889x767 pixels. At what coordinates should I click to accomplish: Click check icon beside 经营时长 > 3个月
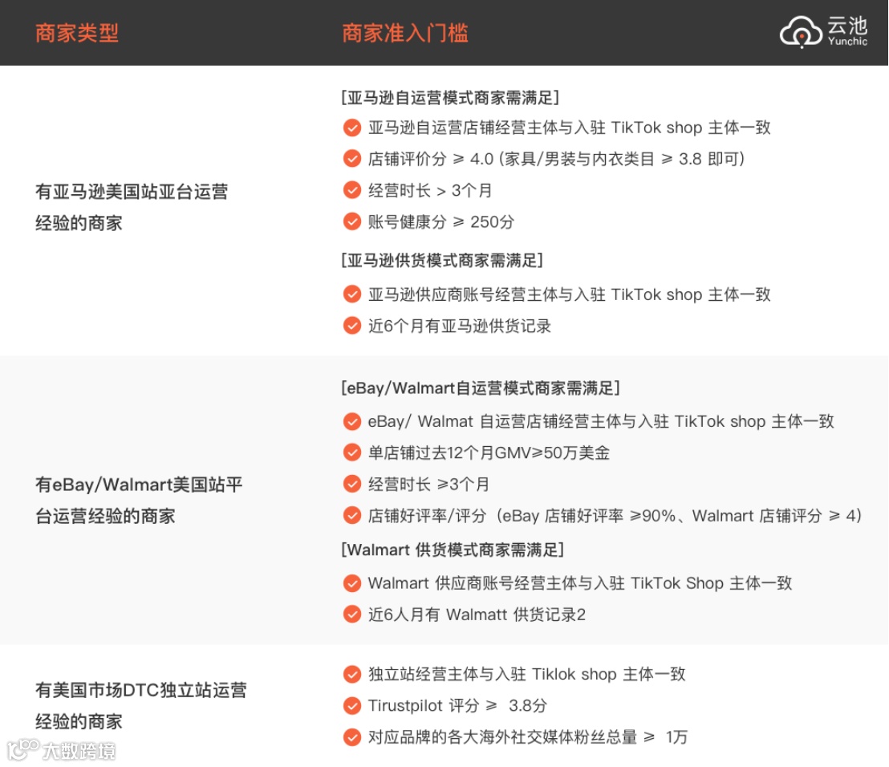pos(352,190)
